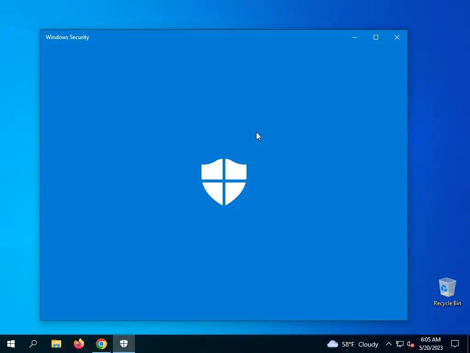Viewport: 470px width, 353px height.
Task: Close the Windows Security window
Action: pyautogui.click(x=397, y=37)
